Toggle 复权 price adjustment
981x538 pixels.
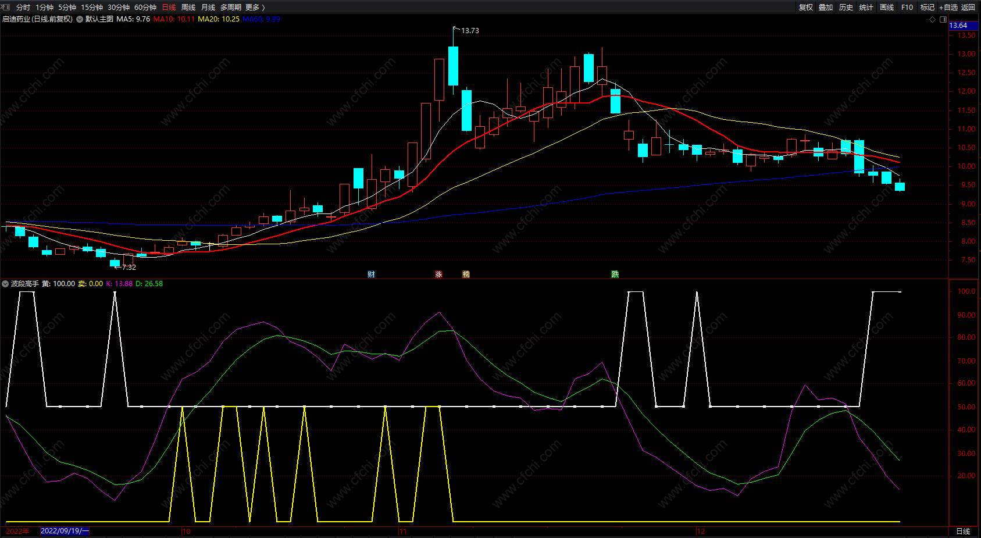coord(805,7)
